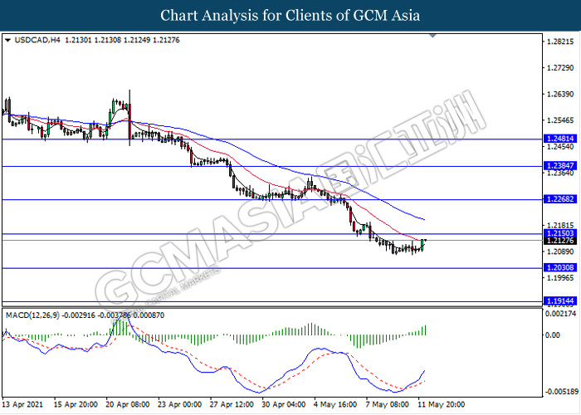The image size is (581, 415).
Task: Click the 1.28215 price axis value
Action: tap(560, 41)
